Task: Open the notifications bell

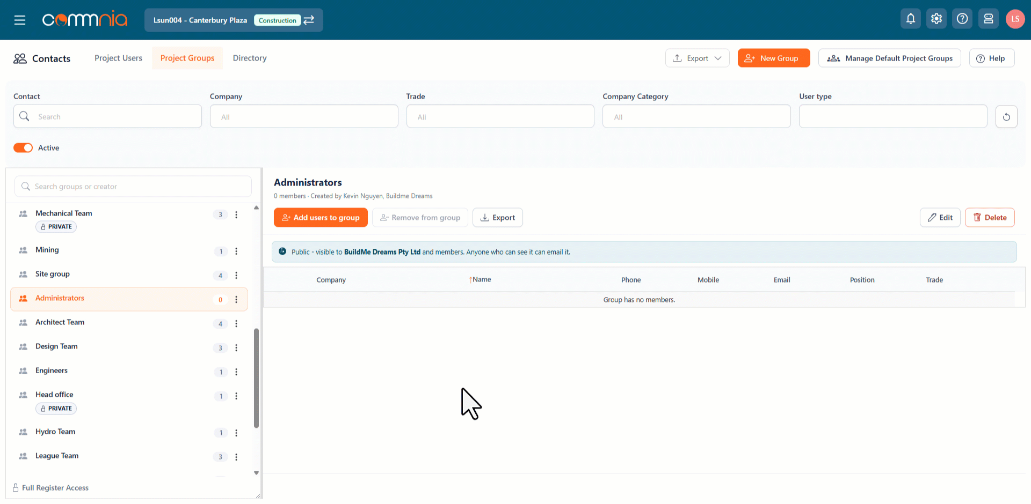Action: coord(911,19)
